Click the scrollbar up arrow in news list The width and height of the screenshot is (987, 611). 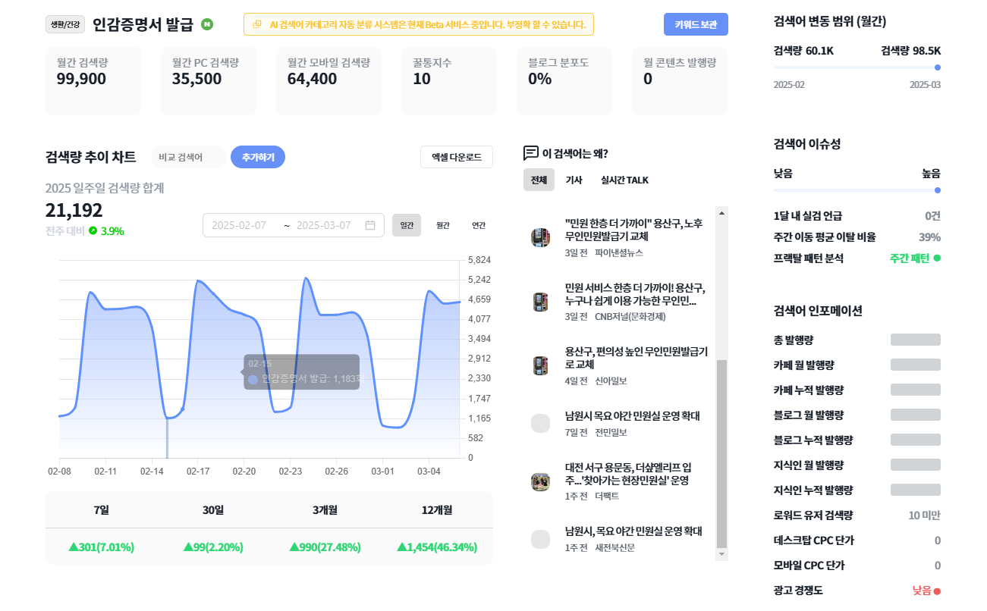point(721,212)
